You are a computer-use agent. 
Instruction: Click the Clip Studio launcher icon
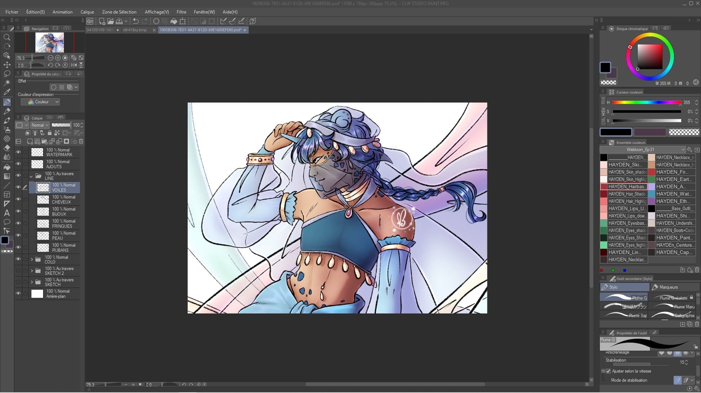pos(90,21)
